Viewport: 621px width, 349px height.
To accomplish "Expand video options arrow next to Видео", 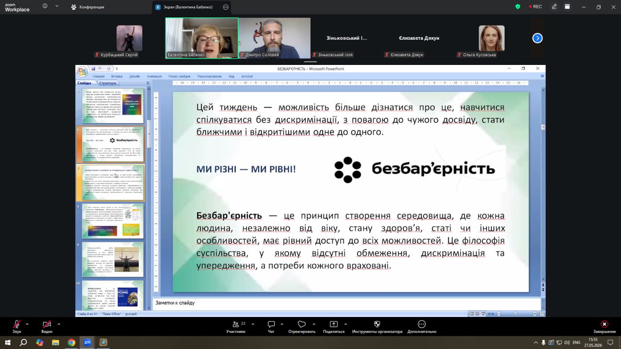I will coord(59,324).
